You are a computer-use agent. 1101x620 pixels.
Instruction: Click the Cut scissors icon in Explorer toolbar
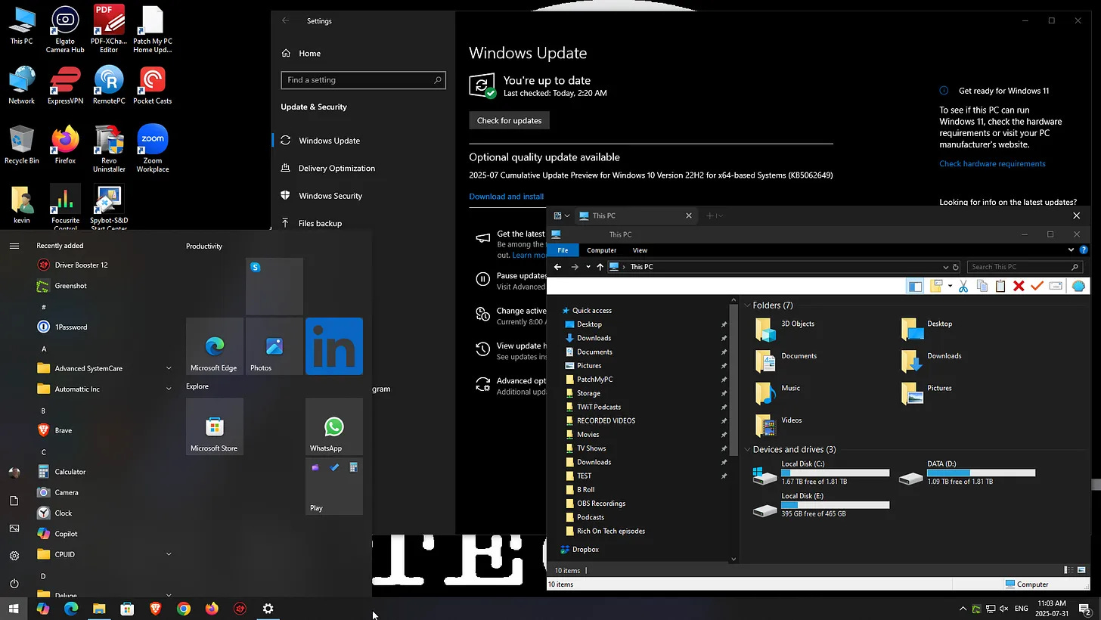coord(963,286)
